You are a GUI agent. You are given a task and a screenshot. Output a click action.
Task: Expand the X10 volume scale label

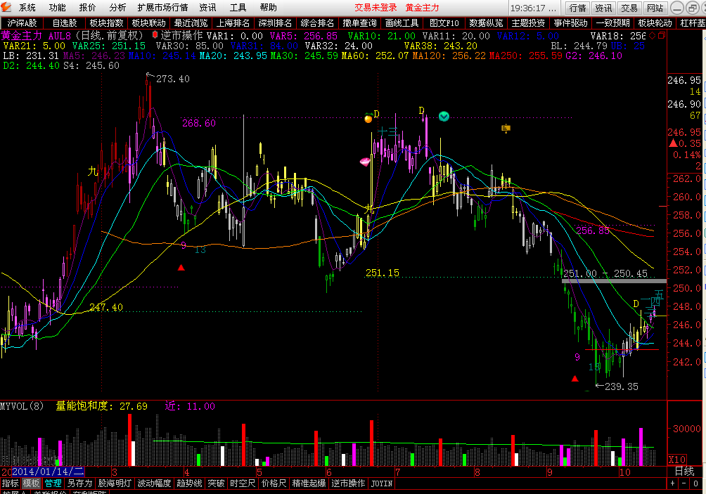tap(676, 459)
